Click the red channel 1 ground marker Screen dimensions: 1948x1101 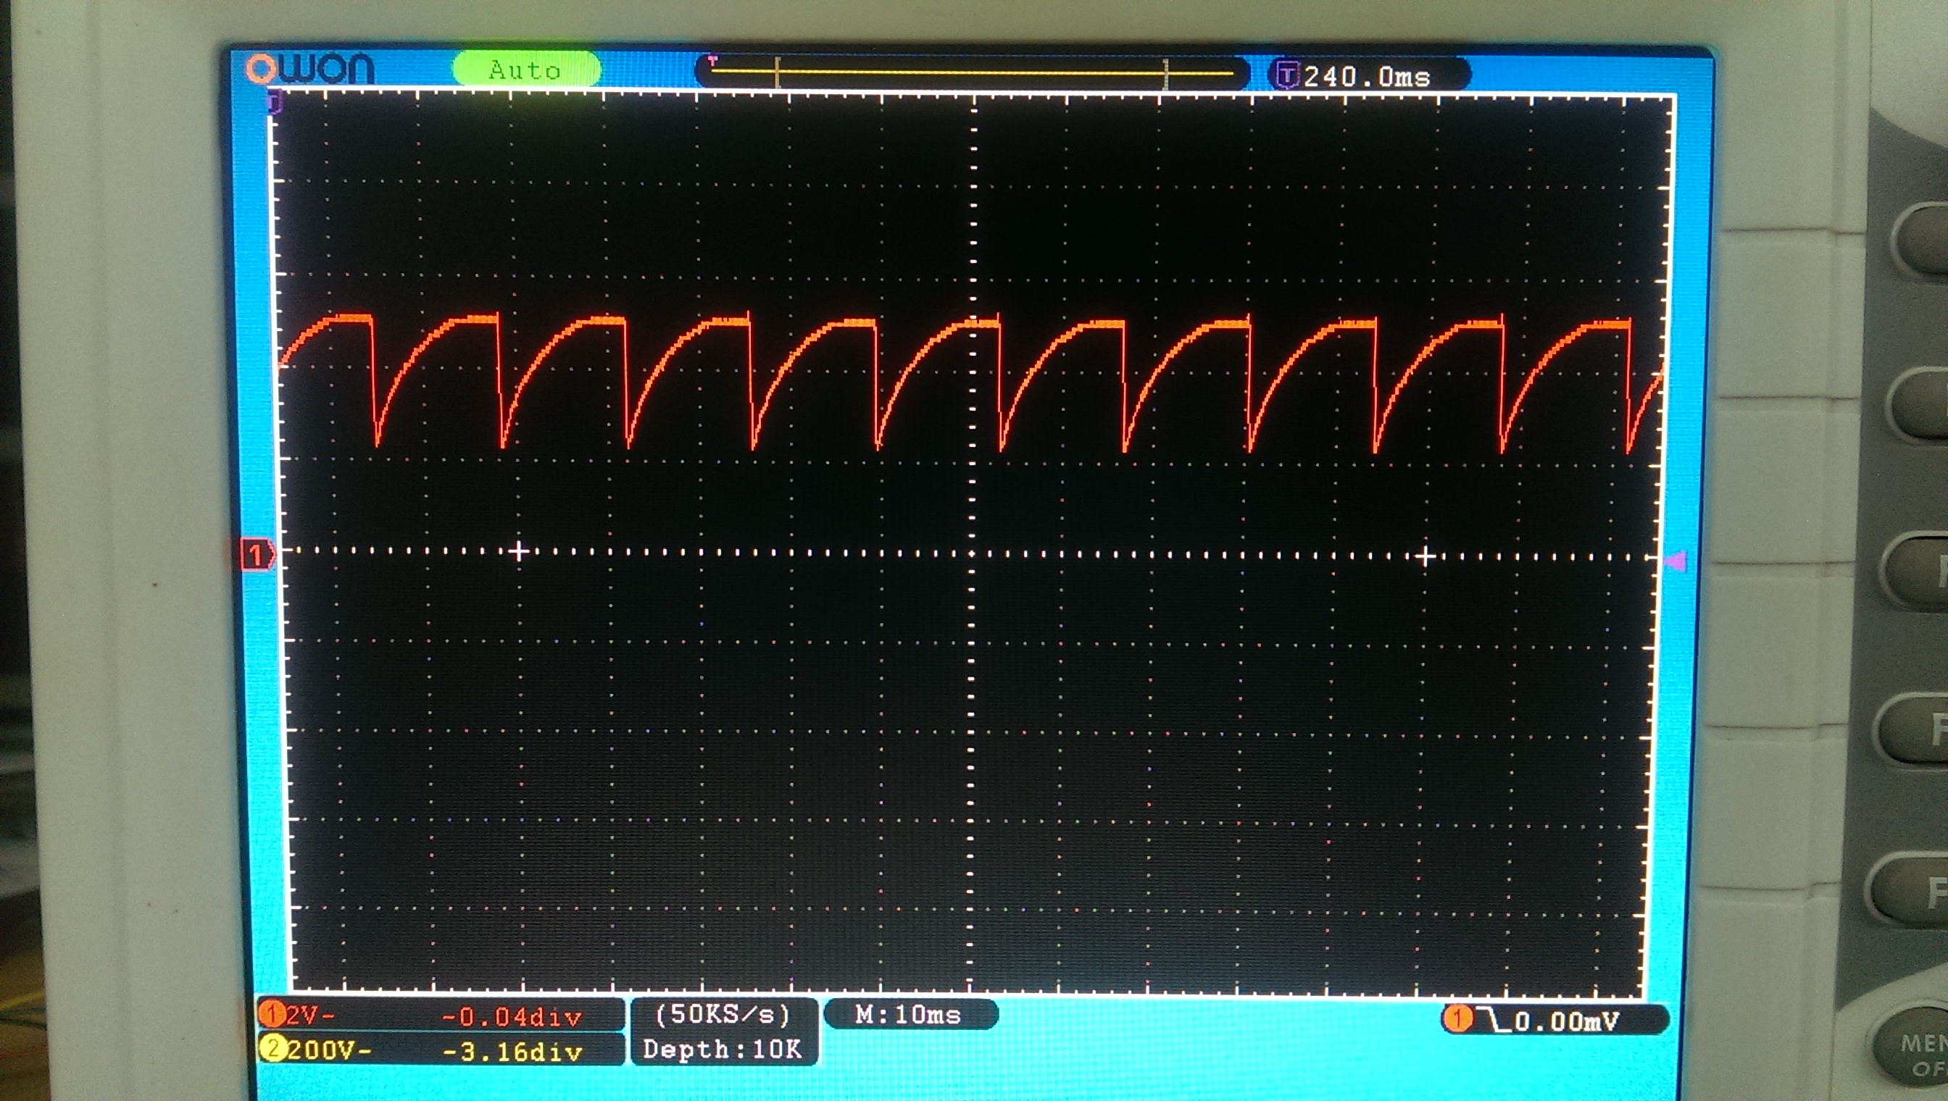point(257,556)
